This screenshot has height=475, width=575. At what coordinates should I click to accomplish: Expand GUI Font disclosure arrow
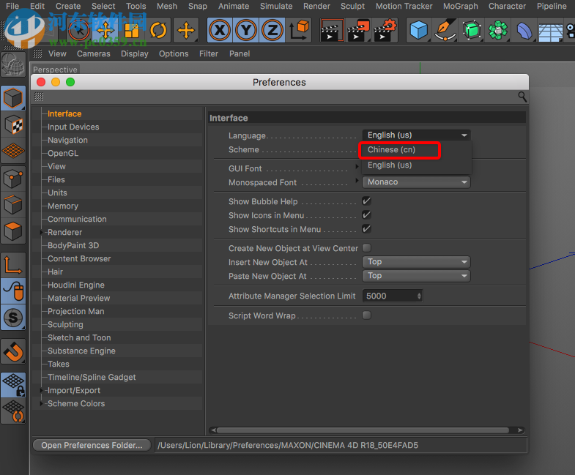(x=357, y=166)
